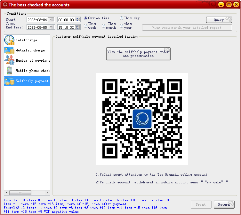Click the WeChat attention instruction line

tap(152, 174)
